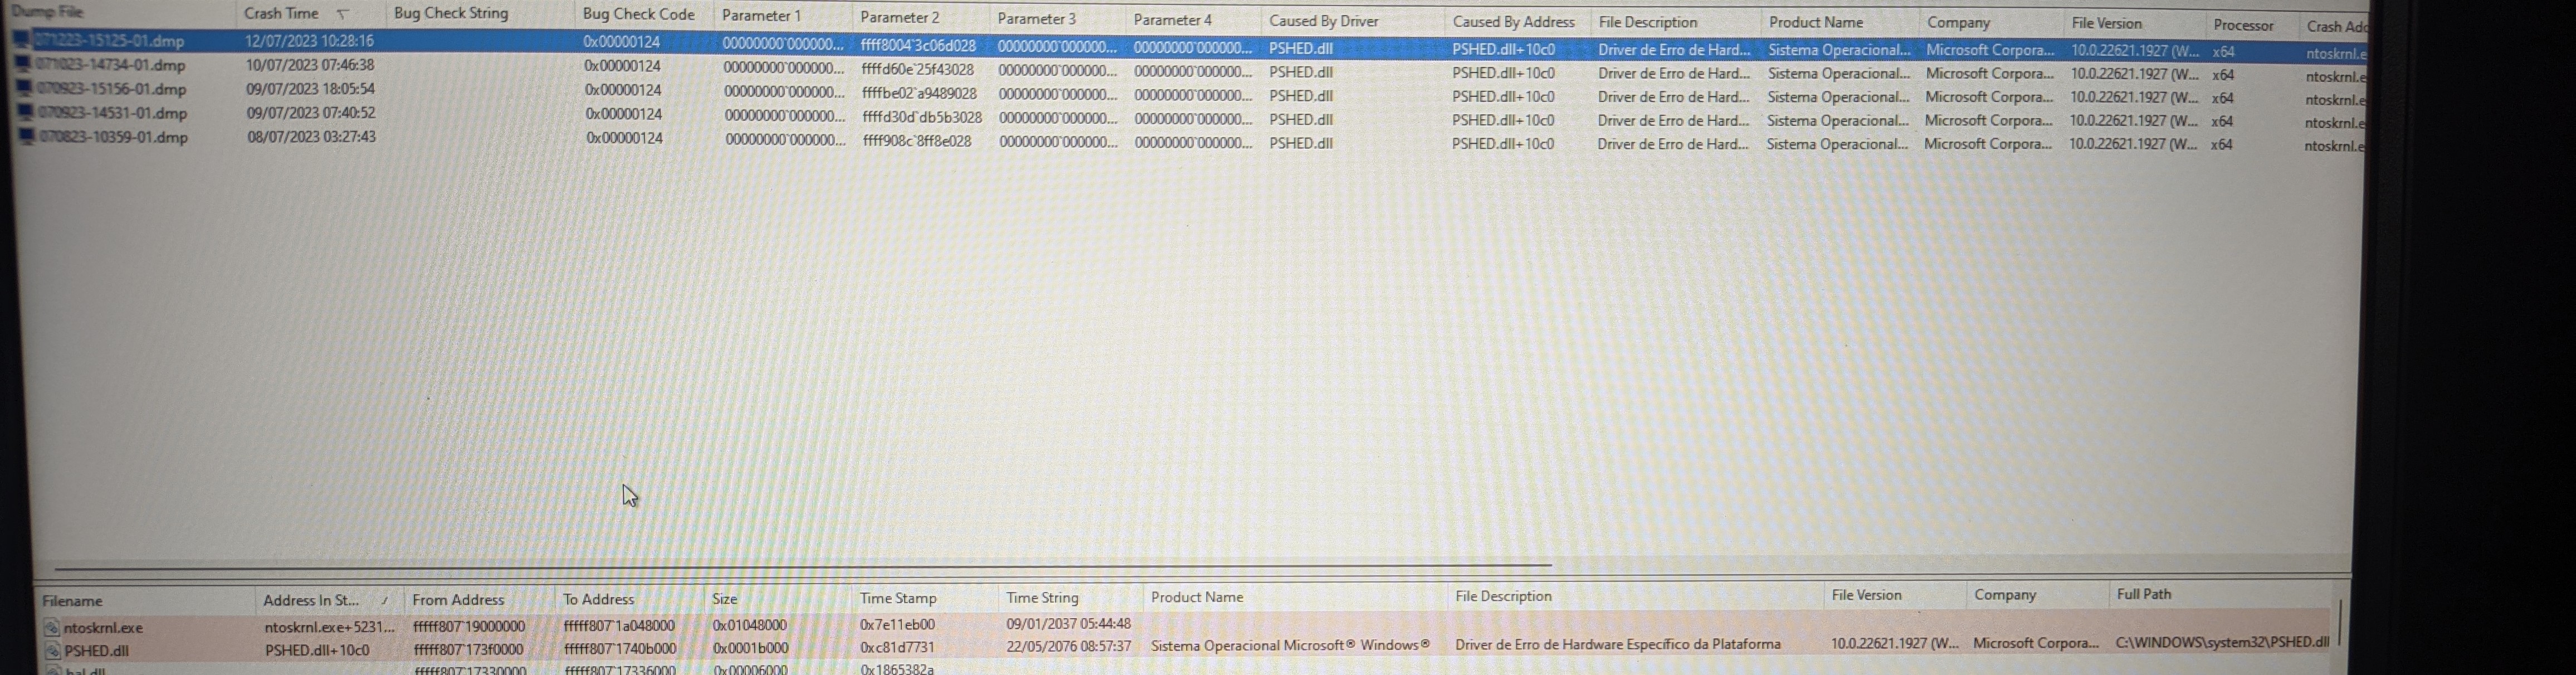Click Parameter 2 value ffff8004`3c06d028

918,46
